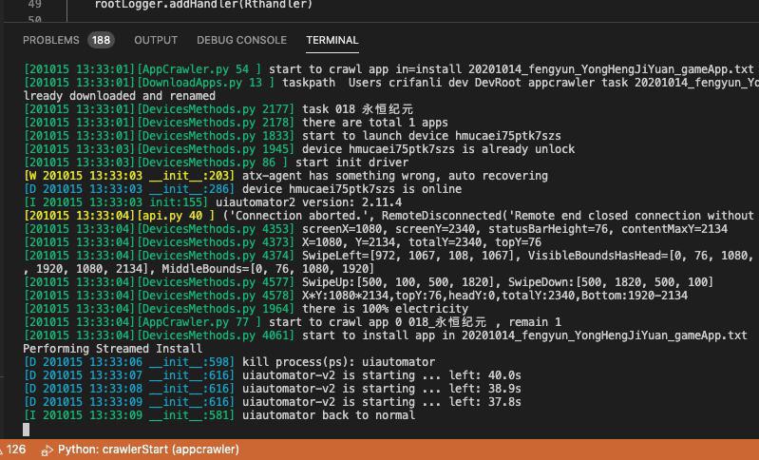This screenshot has height=460, width=759.
Task: Open the PROBLEMS tab
Action: (x=51, y=40)
